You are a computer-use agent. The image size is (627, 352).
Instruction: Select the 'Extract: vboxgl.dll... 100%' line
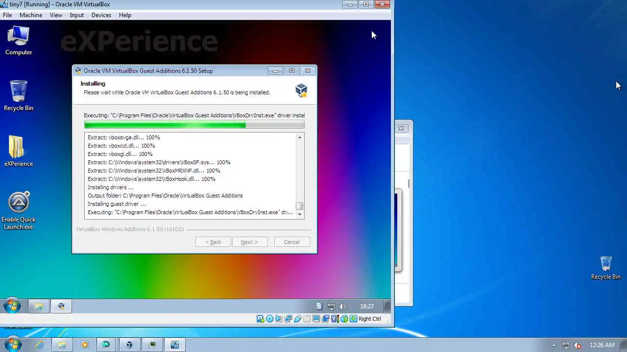(120, 154)
